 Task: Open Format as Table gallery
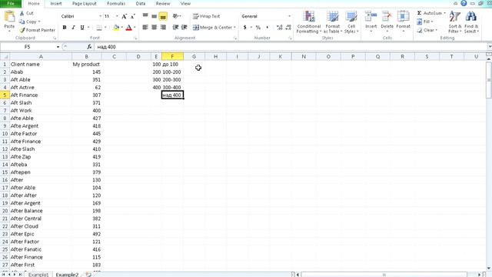coord(333,22)
